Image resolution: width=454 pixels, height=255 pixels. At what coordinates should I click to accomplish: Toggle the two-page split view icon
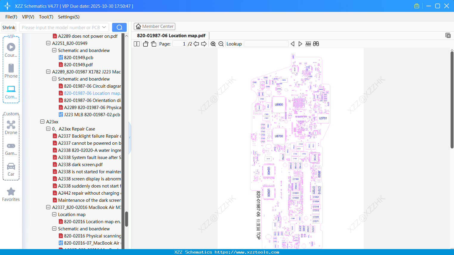coord(137,44)
